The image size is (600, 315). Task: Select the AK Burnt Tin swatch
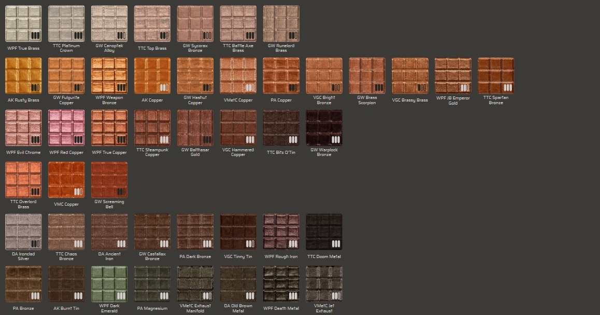(x=66, y=284)
